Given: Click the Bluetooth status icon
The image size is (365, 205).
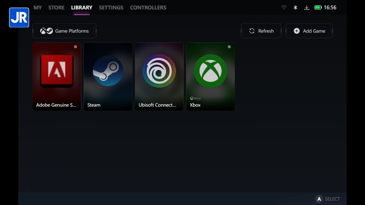Looking at the screenshot, I should [295, 8].
